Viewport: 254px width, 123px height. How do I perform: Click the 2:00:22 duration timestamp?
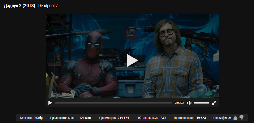point(179,103)
